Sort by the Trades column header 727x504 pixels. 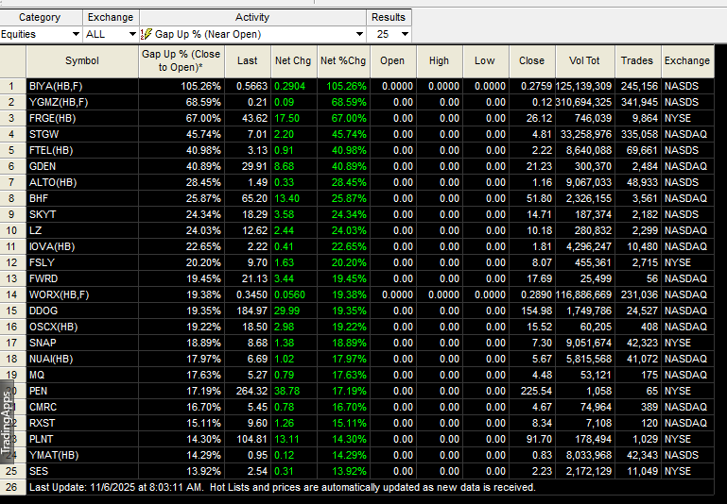click(637, 61)
